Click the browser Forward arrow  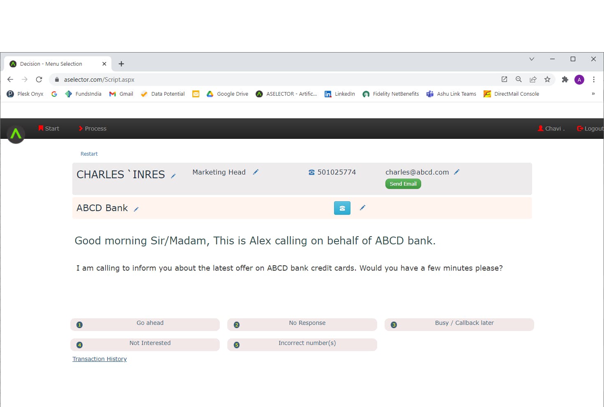[x=25, y=79]
